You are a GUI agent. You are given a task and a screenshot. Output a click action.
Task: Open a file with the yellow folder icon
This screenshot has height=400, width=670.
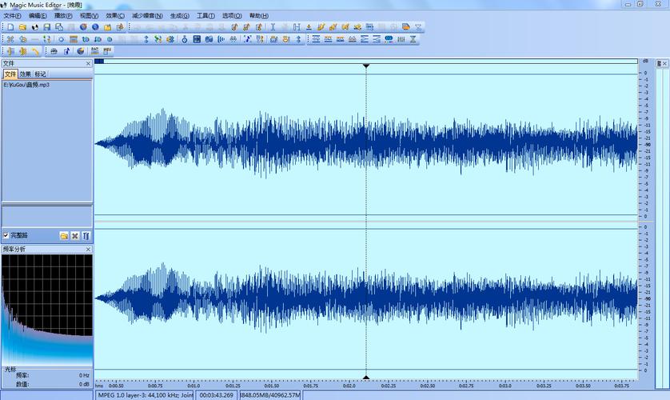[x=22, y=27]
